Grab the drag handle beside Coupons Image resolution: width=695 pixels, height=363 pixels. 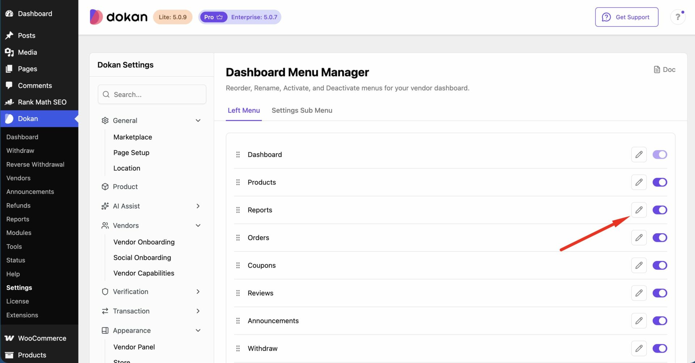(x=238, y=265)
